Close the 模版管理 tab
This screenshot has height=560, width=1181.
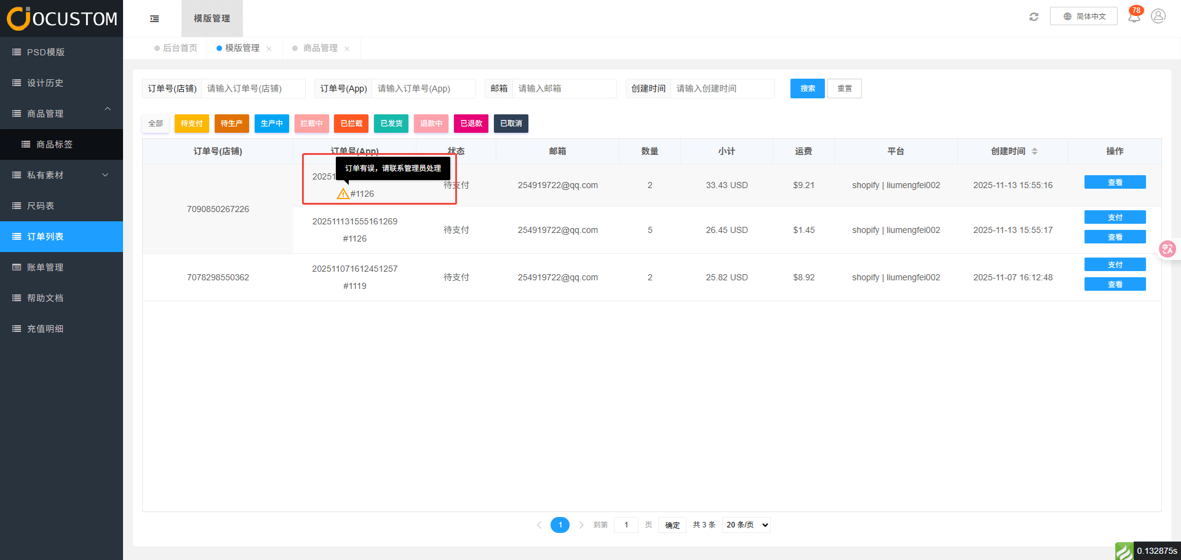click(x=269, y=49)
